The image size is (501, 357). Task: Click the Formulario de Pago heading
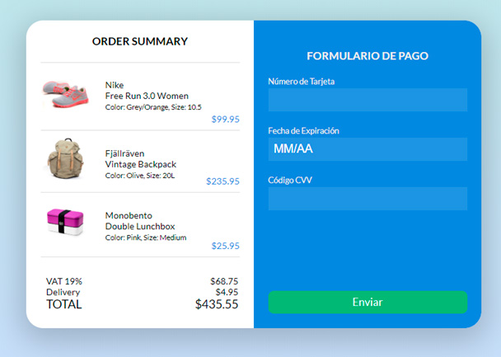pos(368,55)
